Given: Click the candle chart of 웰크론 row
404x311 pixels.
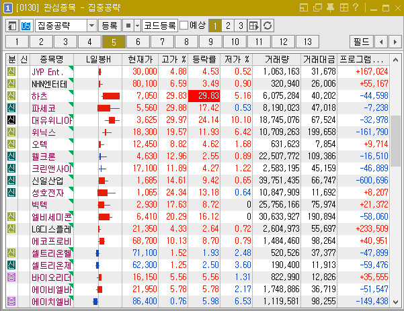Looking at the screenshot, I should pos(103,157).
